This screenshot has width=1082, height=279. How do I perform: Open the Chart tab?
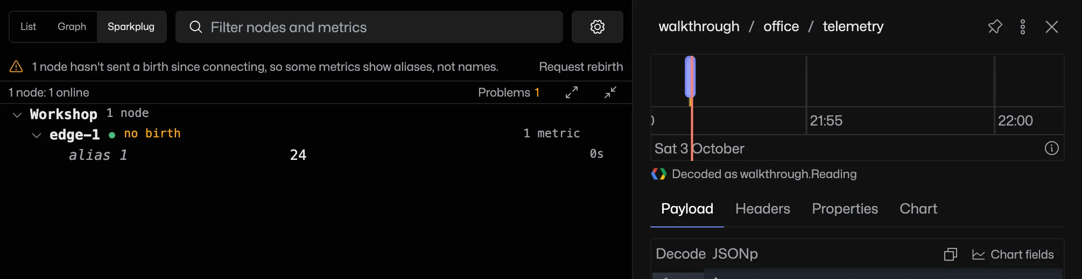pyautogui.click(x=918, y=209)
